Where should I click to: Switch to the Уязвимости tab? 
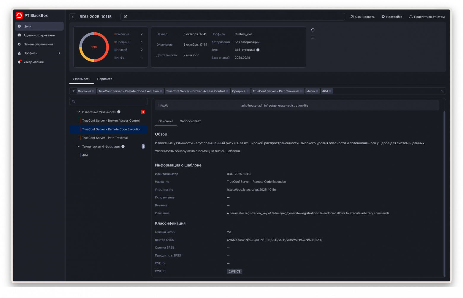[x=81, y=79]
